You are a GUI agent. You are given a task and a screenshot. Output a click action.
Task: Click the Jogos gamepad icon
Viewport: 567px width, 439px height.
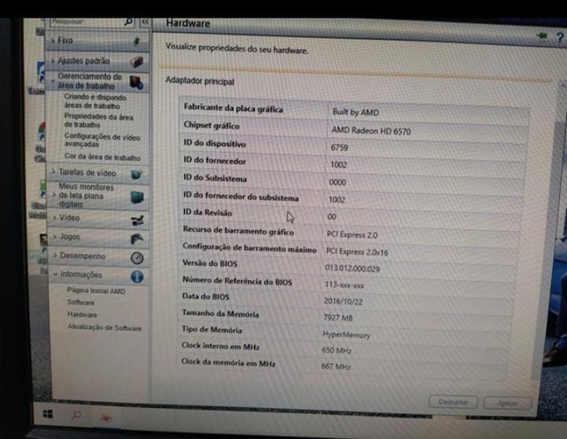tap(136, 239)
